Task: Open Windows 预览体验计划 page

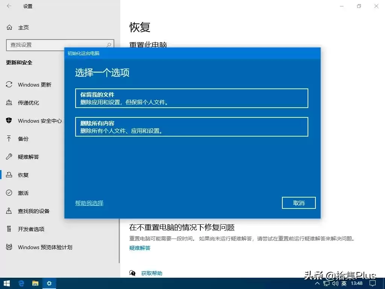Action: point(45,247)
